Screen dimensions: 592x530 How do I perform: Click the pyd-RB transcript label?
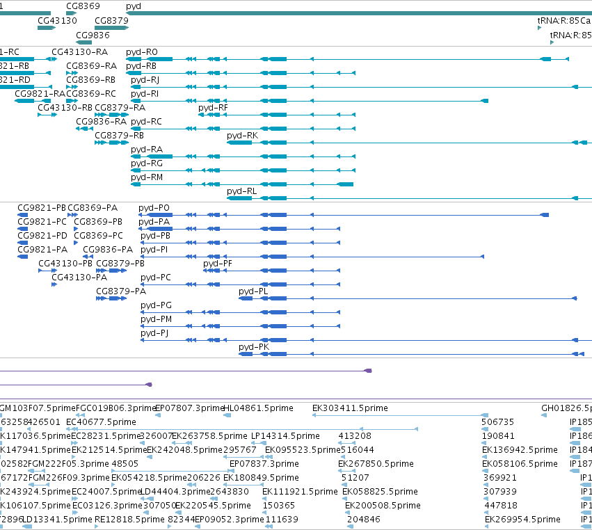coord(141,66)
